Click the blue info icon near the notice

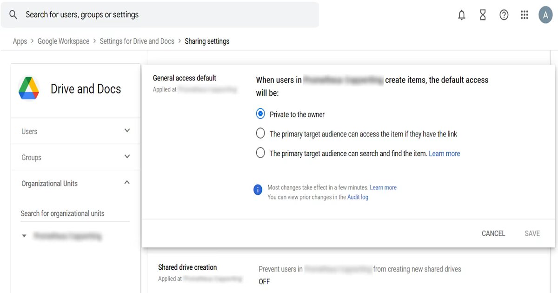(258, 190)
